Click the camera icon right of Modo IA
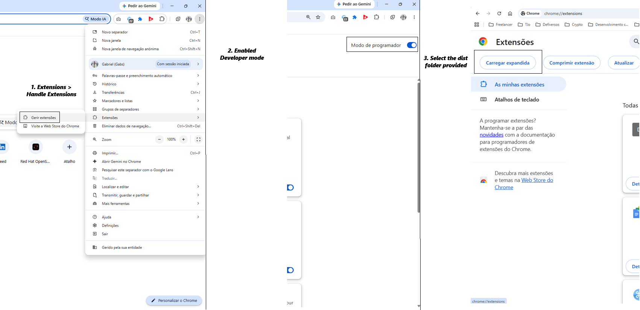This screenshot has height=310, width=640. pos(119,19)
